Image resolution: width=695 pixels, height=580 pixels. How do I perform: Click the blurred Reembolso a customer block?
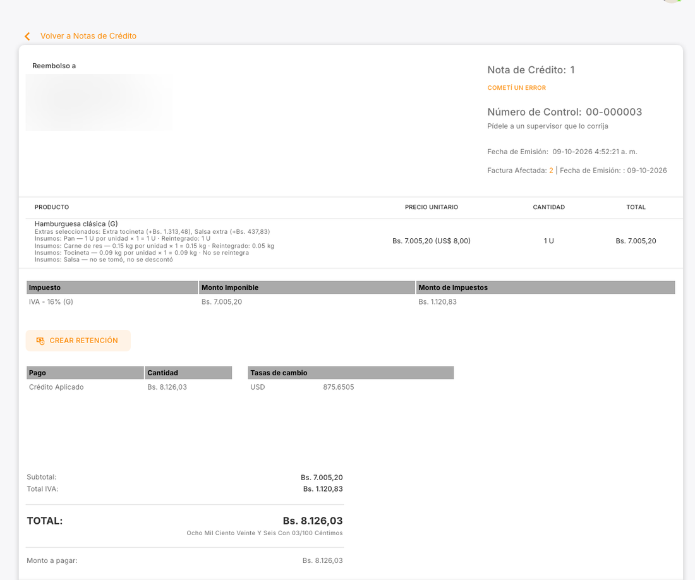tap(99, 102)
